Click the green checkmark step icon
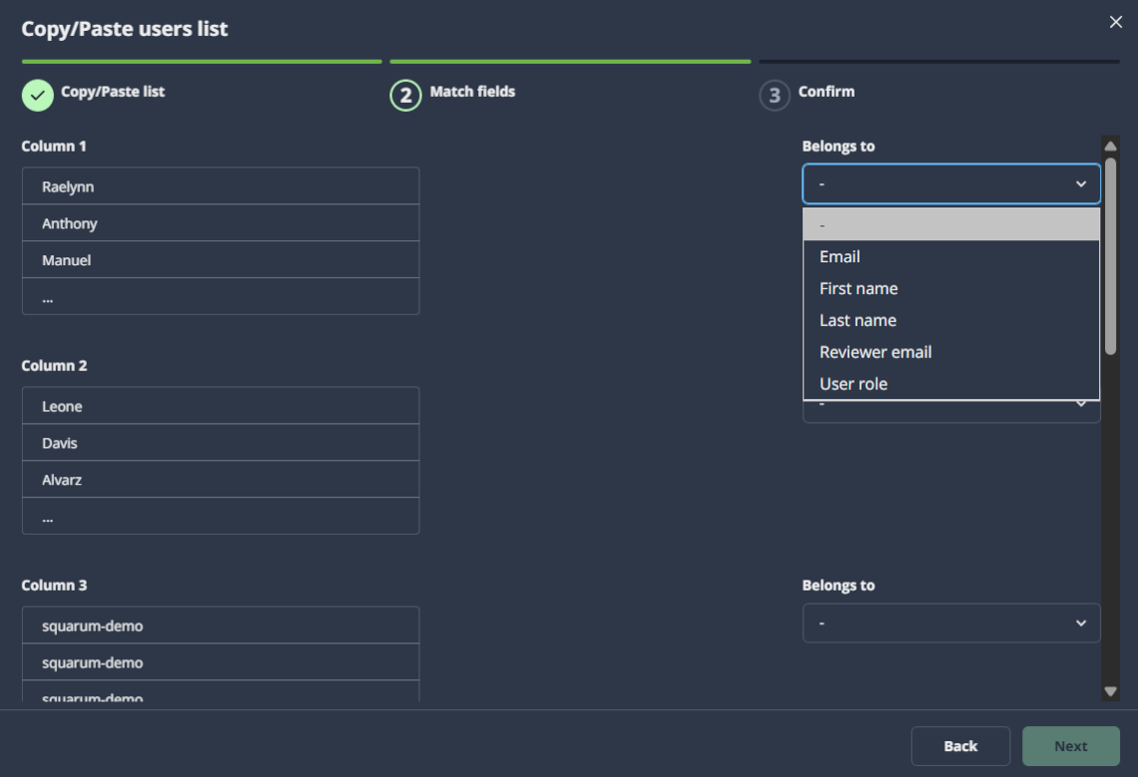 (x=38, y=96)
